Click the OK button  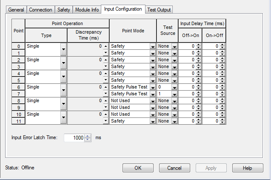pos(138,168)
